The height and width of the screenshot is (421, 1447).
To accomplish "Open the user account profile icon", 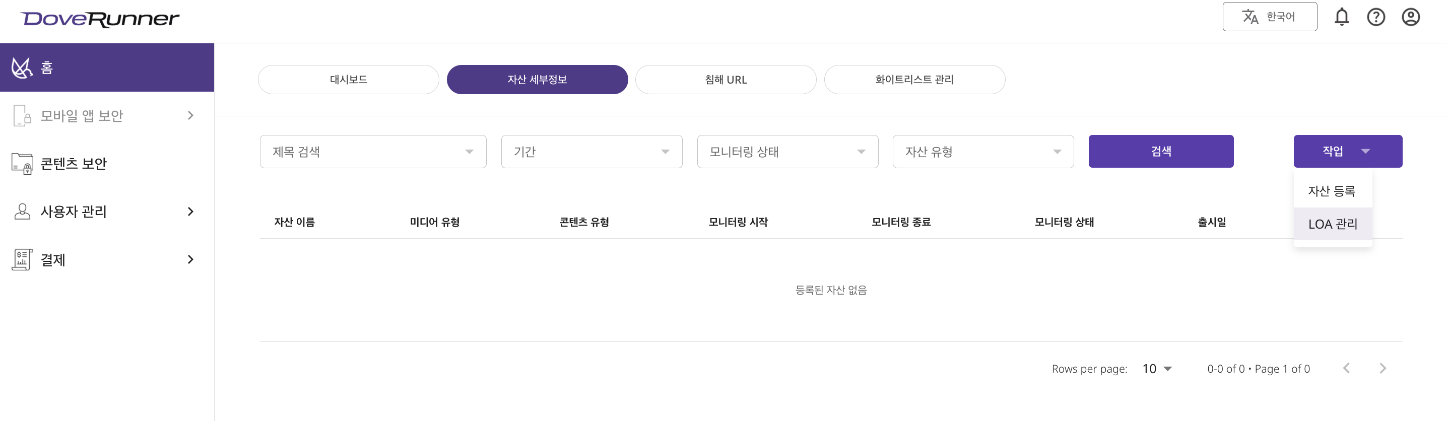I will pyautogui.click(x=1411, y=17).
